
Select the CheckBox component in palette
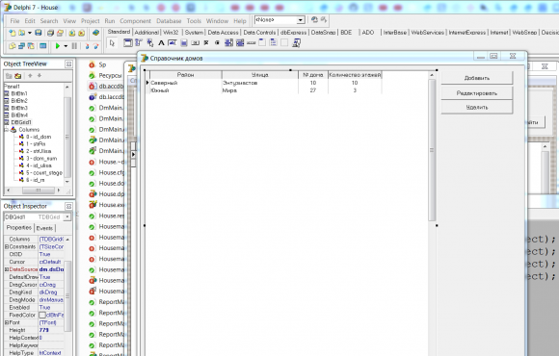click(205, 42)
